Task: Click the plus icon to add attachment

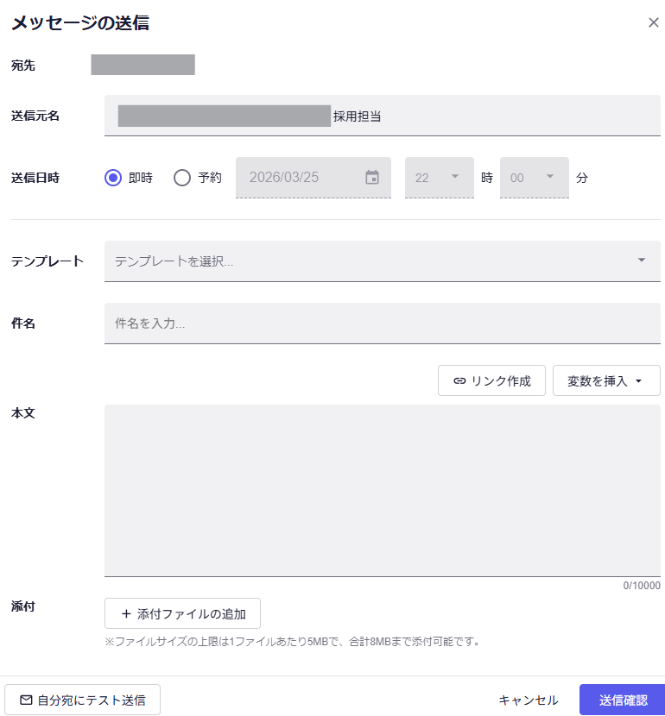Action: point(126,614)
